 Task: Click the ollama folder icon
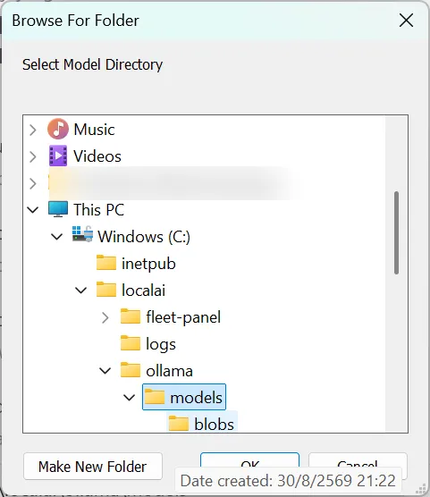(131, 370)
